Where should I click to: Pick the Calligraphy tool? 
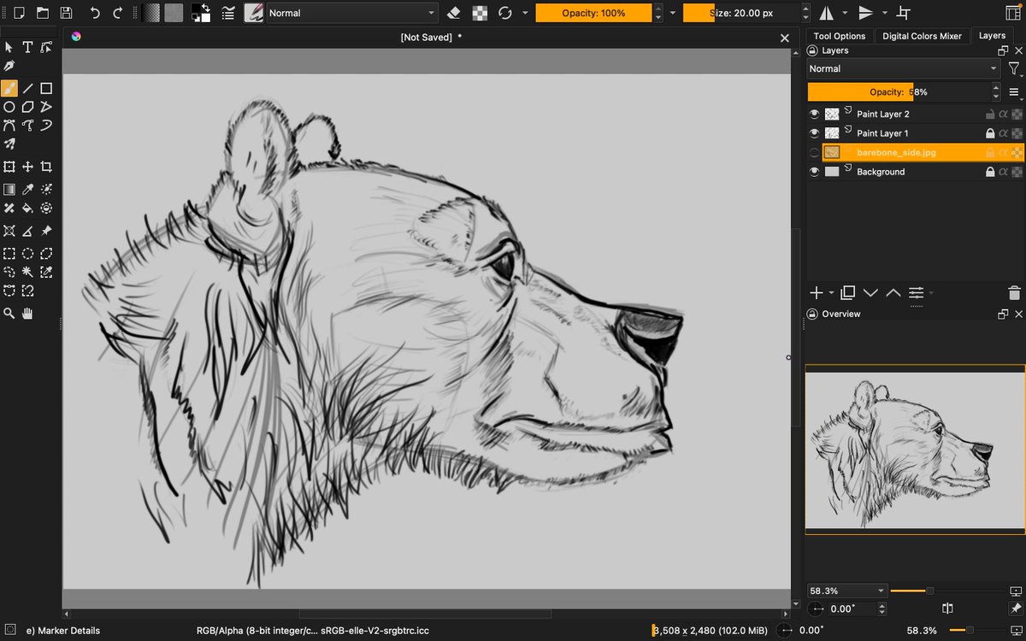point(9,66)
